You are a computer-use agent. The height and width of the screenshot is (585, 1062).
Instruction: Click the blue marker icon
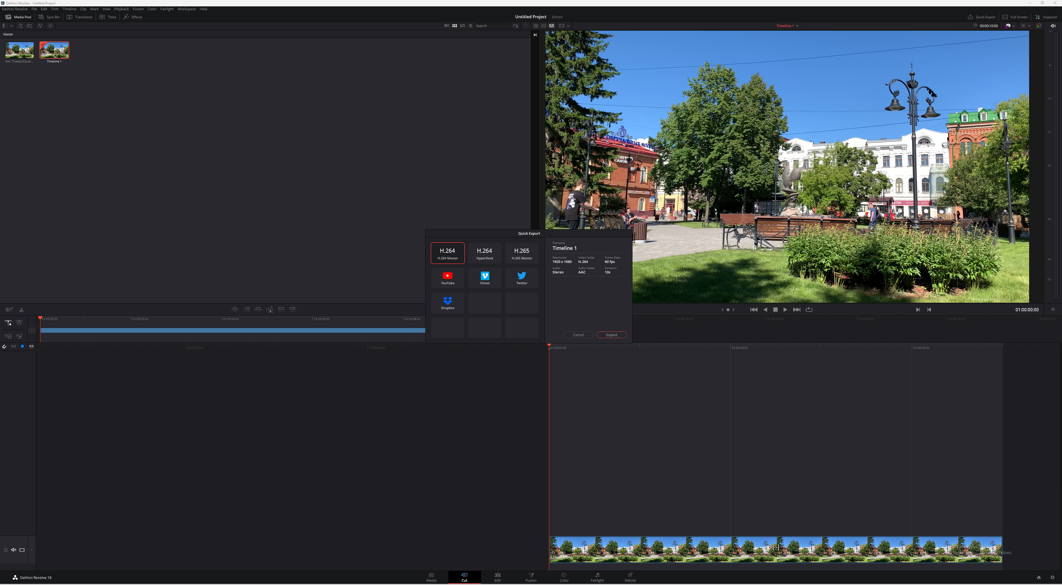[x=22, y=346]
